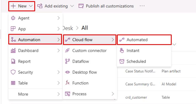Open the Add existing dropdown arrow

click(x=72, y=6)
